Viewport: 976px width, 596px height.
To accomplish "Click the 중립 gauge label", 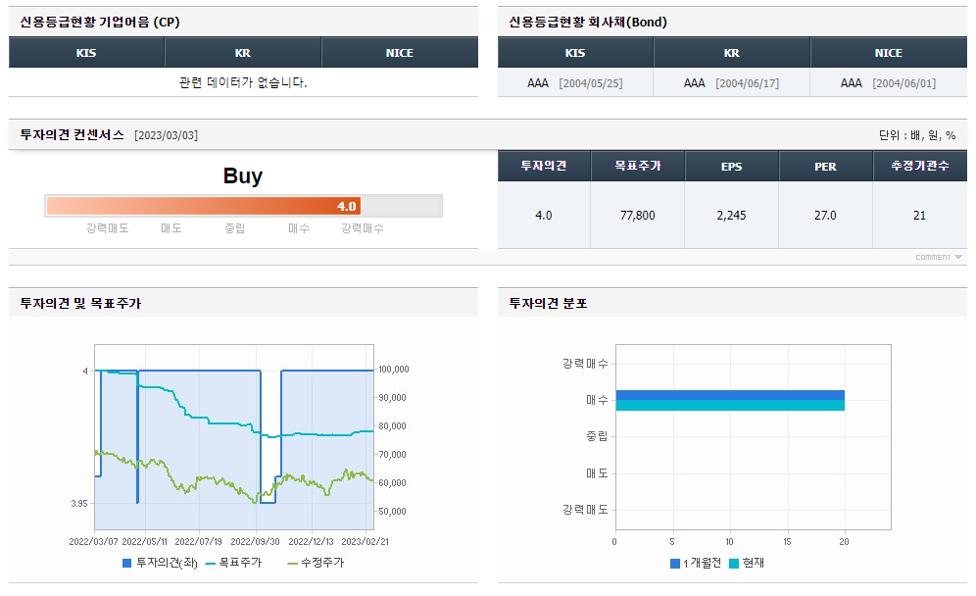I will click(x=234, y=228).
